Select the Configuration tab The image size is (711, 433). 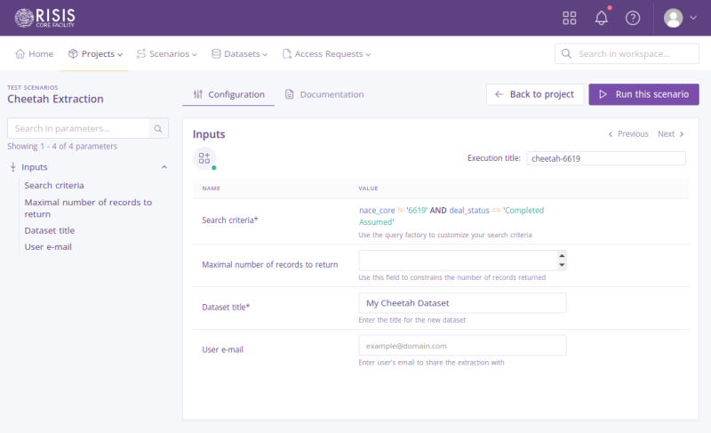point(228,94)
